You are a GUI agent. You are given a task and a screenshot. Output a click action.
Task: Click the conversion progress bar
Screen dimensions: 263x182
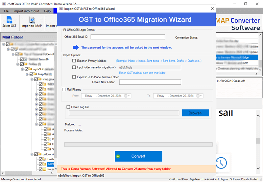[x=138, y=145]
